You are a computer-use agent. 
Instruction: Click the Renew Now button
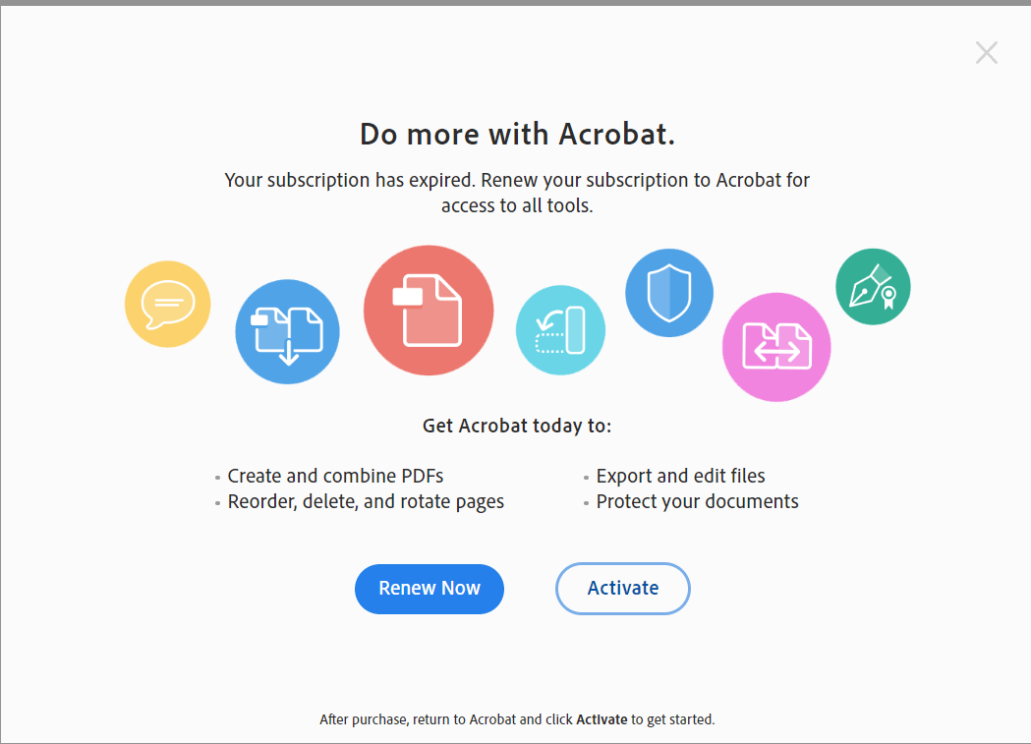click(x=430, y=588)
